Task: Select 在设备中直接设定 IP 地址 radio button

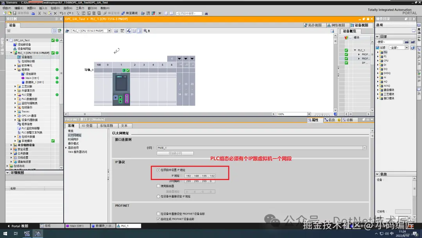Action: coord(158,197)
